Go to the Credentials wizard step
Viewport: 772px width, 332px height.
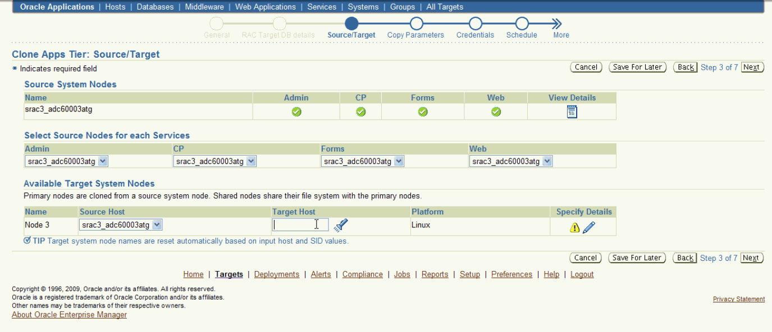[x=476, y=24]
